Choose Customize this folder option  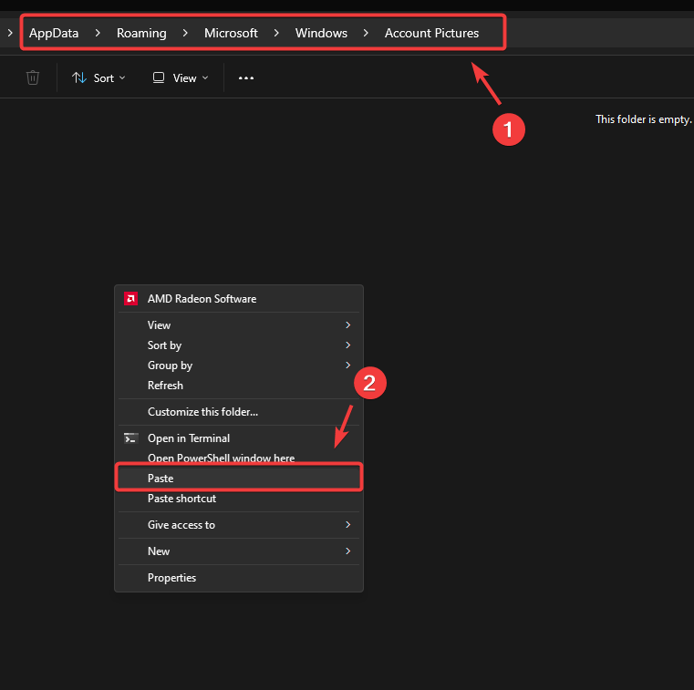tap(202, 412)
